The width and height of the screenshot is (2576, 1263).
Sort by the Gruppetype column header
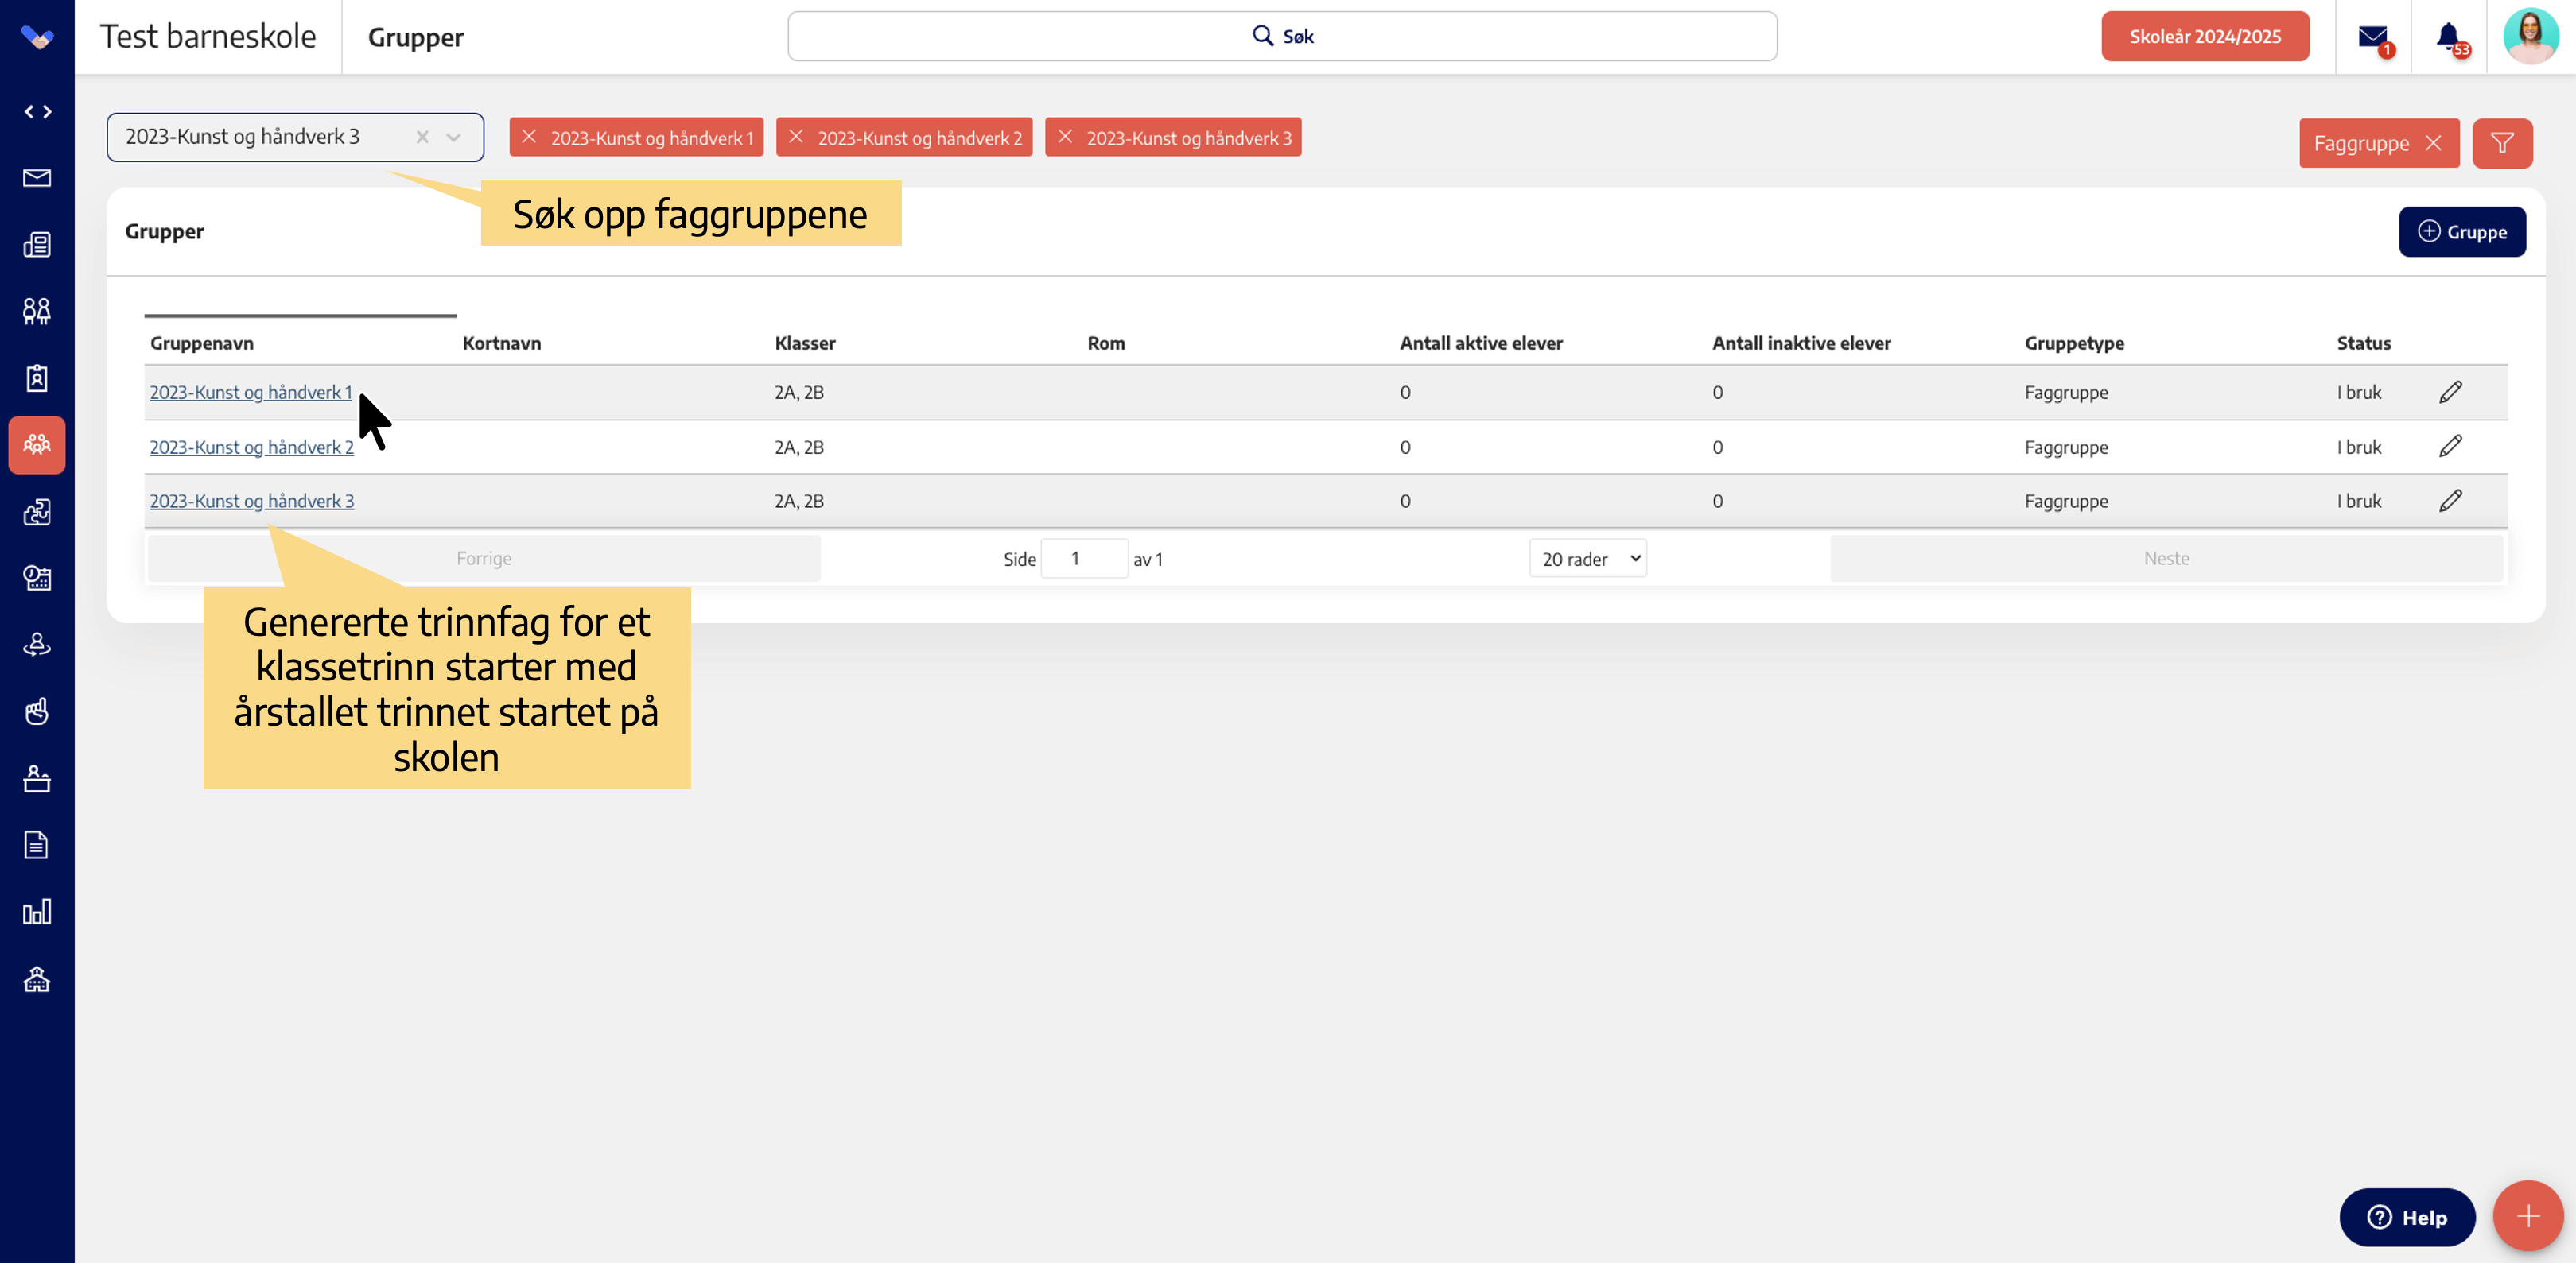2074,343
